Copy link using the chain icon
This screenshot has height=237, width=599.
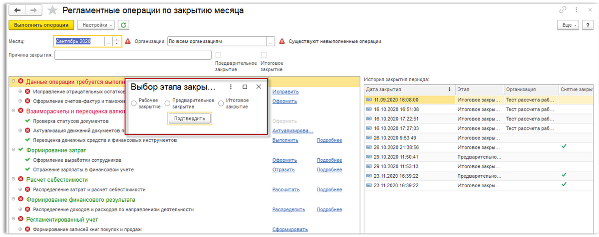[x=563, y=10]
